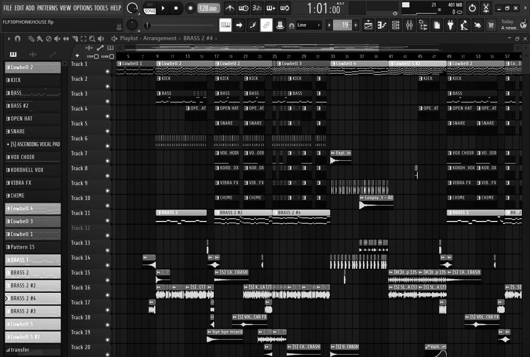Open the playlist options menu arrow
The image size is (530, 357).
pos(9,39)
